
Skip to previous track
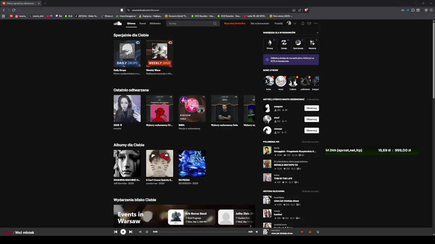point(116,232)
